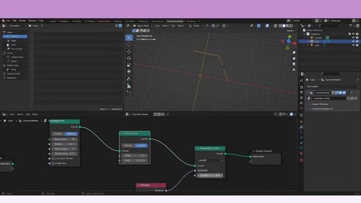Screen dimensions: 361x203
Task: Open the Tool properties tab icon
Action: tap(301, 81)
